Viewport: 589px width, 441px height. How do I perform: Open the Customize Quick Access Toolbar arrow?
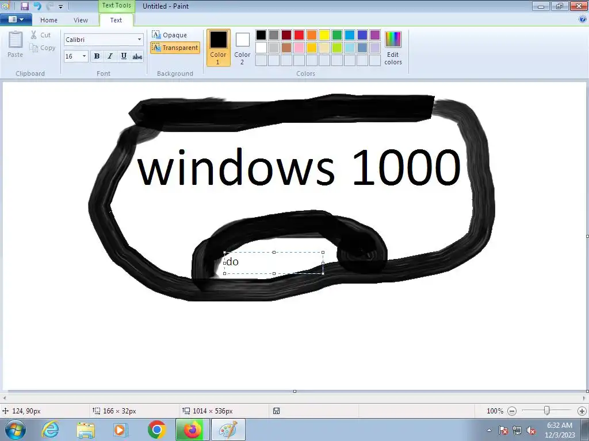[60, 6]
